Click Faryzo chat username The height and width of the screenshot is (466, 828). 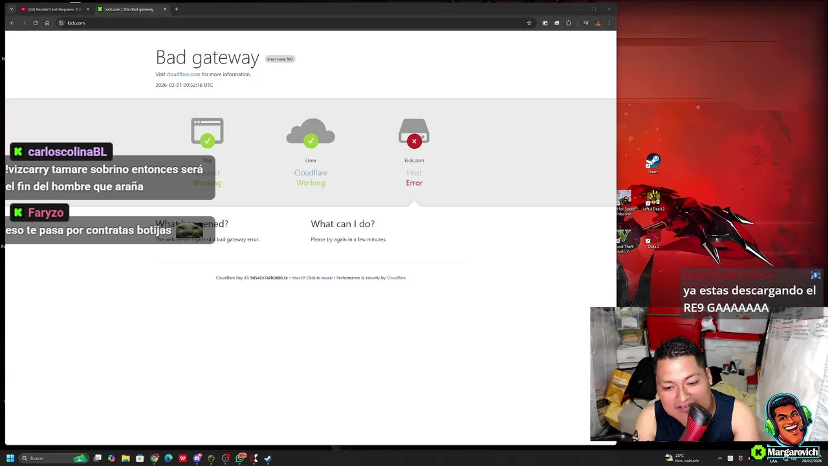tap(45, 212)
